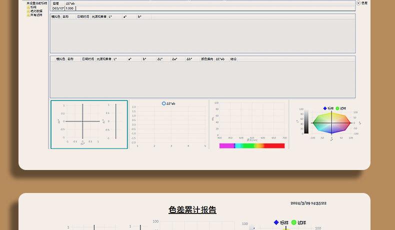Edit the 1.000 tolerance value cell
Image resolution: width=395 pixels, height=230 pixels.
tap(70, 8)
